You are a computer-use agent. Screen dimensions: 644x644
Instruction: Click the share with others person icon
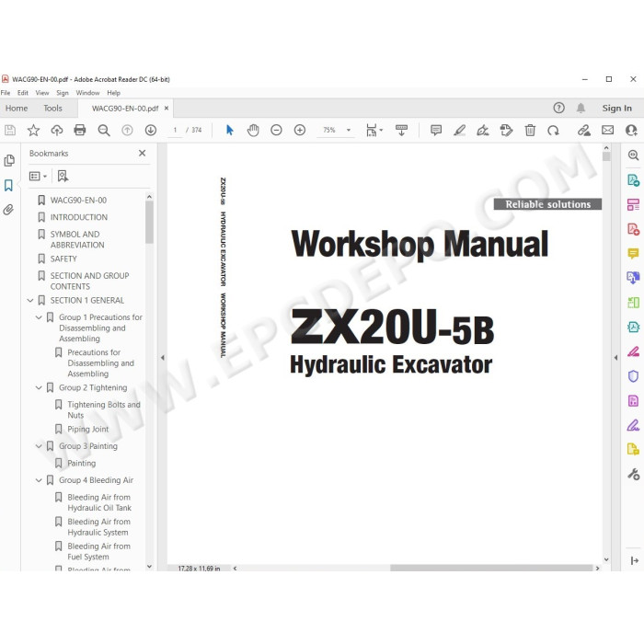pyautogui.click(x=631, y=131)
